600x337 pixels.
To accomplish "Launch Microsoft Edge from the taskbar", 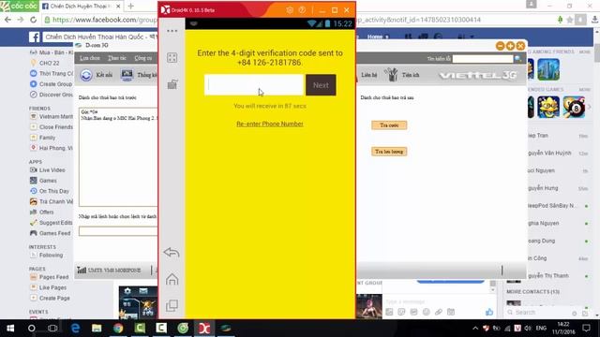I will coord(75,329).
